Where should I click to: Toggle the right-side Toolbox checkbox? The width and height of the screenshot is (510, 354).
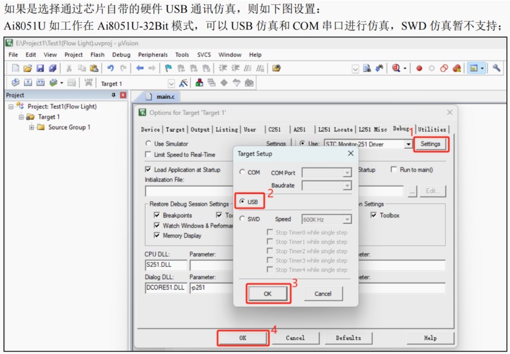[x=374, y=215]
